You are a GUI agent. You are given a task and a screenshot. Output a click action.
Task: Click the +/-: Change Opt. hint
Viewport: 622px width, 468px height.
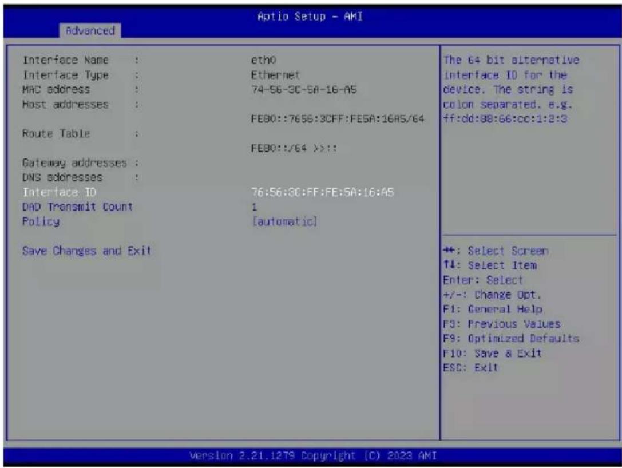pos(492,295)
